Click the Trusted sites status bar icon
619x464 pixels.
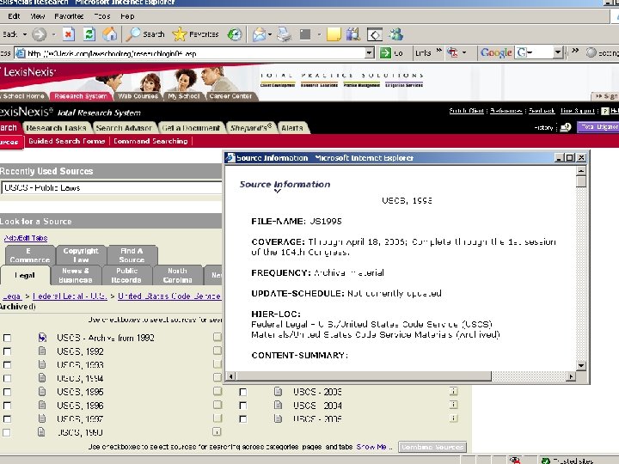pyautogui.click(x=546, y=461)
